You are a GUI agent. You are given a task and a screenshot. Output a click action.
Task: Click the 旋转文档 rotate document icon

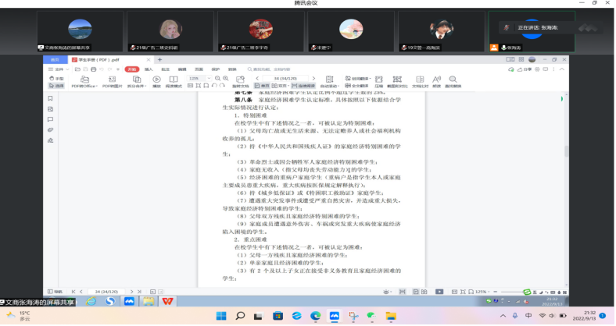[240, 81]
